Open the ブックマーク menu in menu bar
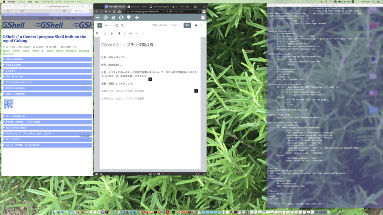The width and height of the screenshot is (383, 215). (x=47, y=1)
